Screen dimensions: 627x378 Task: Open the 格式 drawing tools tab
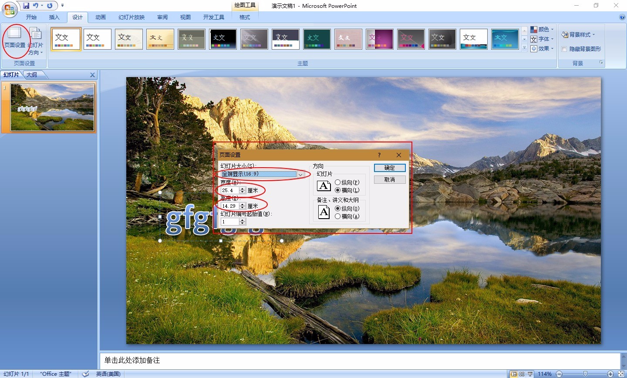tap(245, 17)
